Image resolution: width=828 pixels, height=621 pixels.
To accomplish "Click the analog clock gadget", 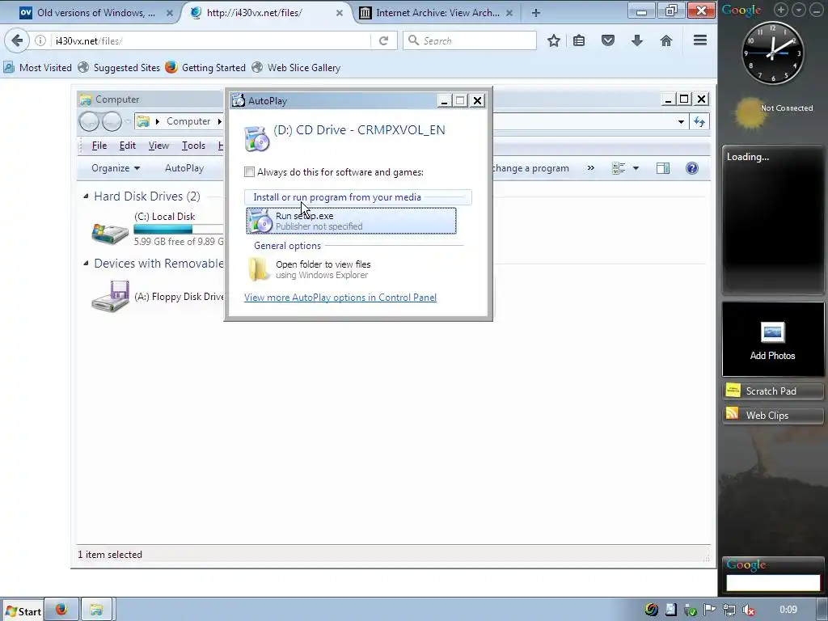I will (x=772, y=53).
